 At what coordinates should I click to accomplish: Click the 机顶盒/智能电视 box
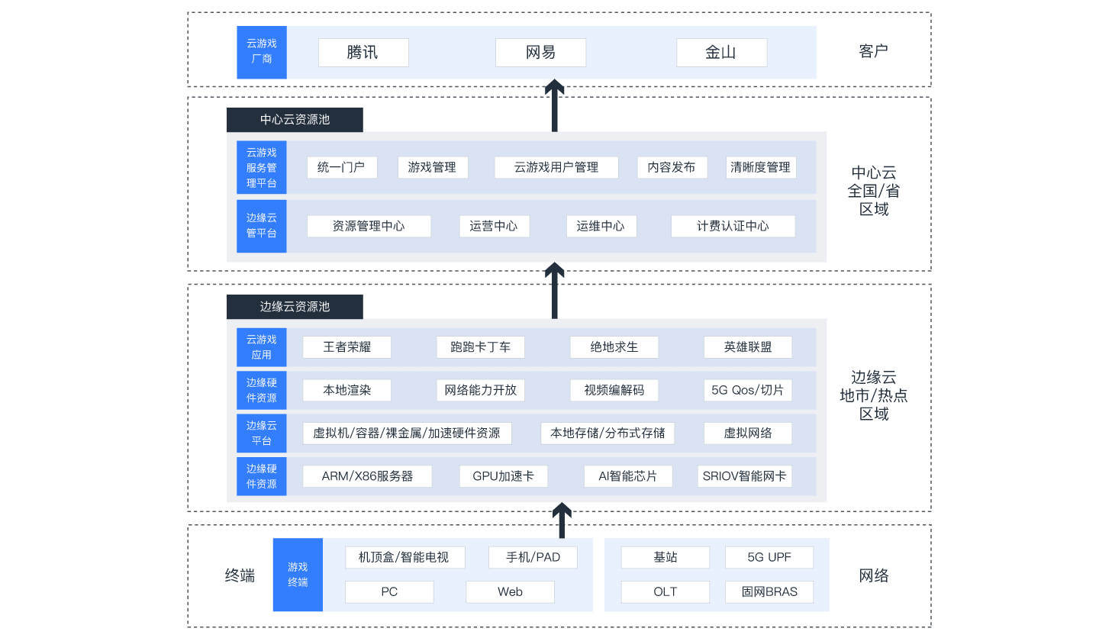coord(404,558)
